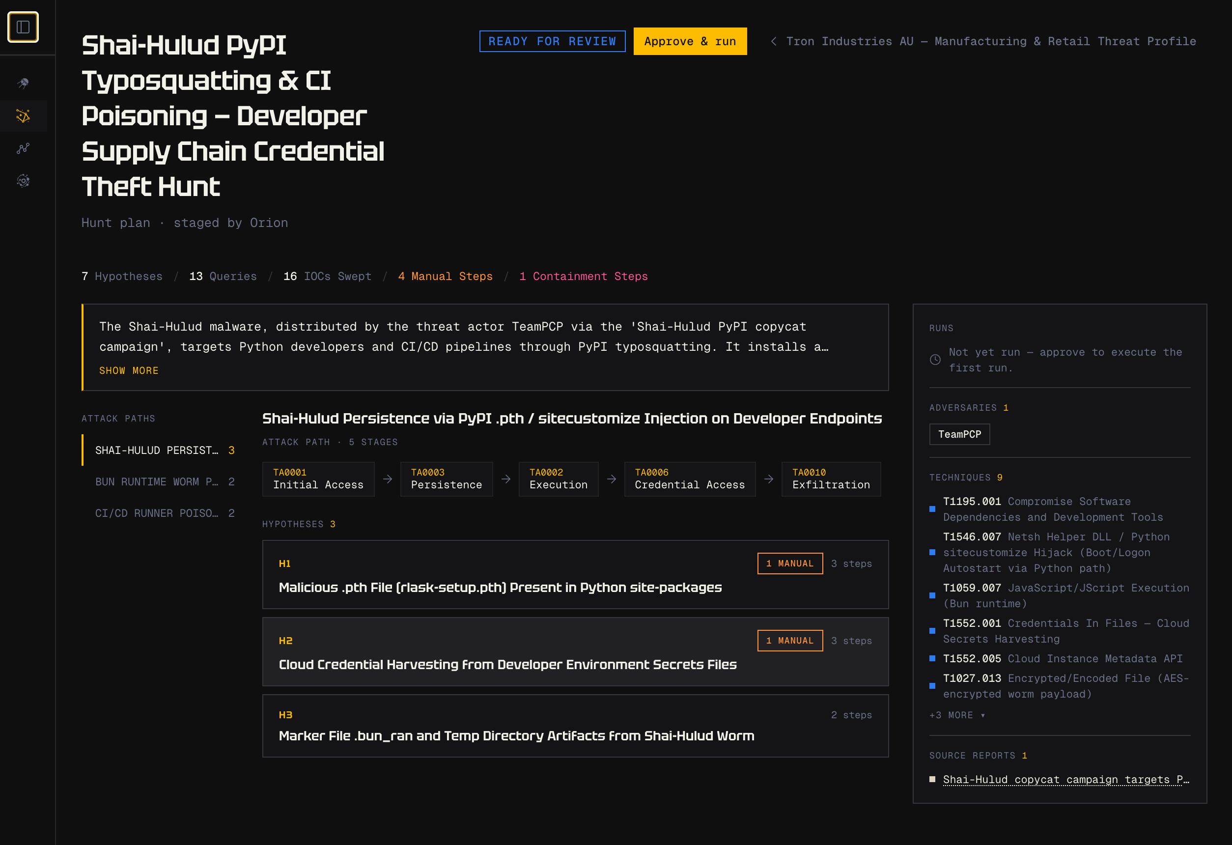
Task: Click the 1 Containment Steps stat
Action: [x=583, y=276]
